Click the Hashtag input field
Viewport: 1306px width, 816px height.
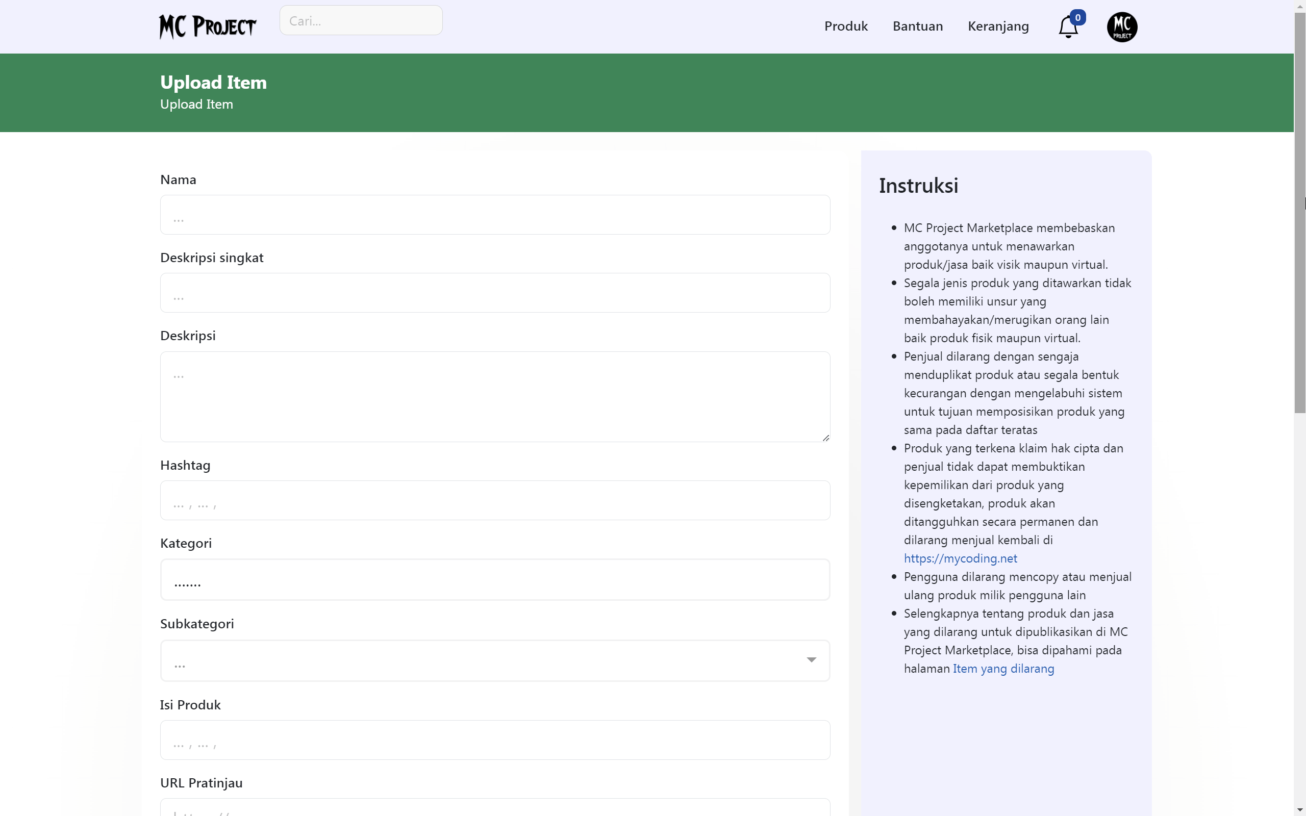pyautogui.click(x=494, y=500)
